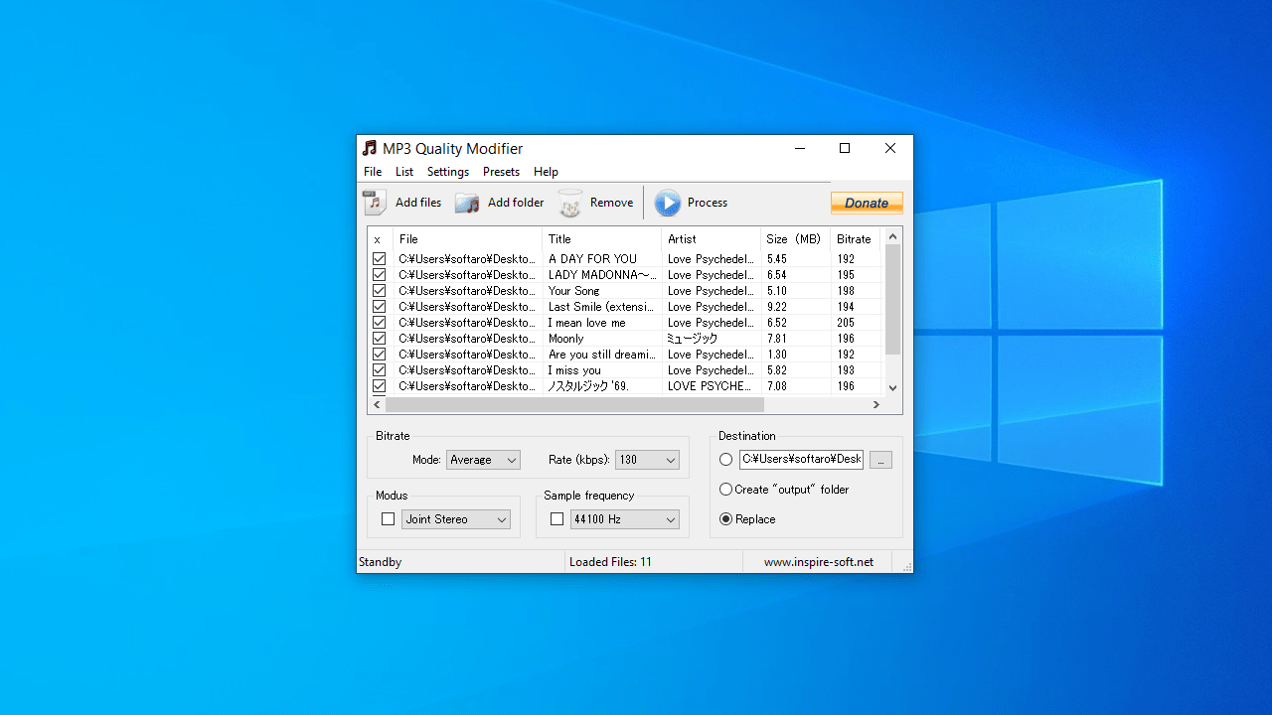
Task: Click the blue Process play icon
Action: (667, 203)
